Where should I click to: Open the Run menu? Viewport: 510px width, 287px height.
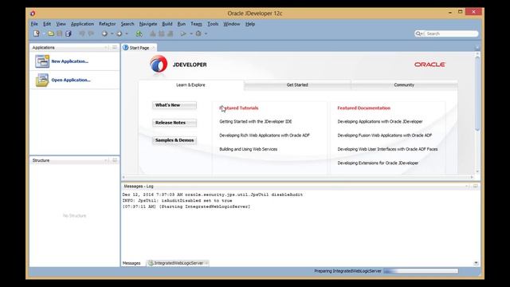click(182, 24)
